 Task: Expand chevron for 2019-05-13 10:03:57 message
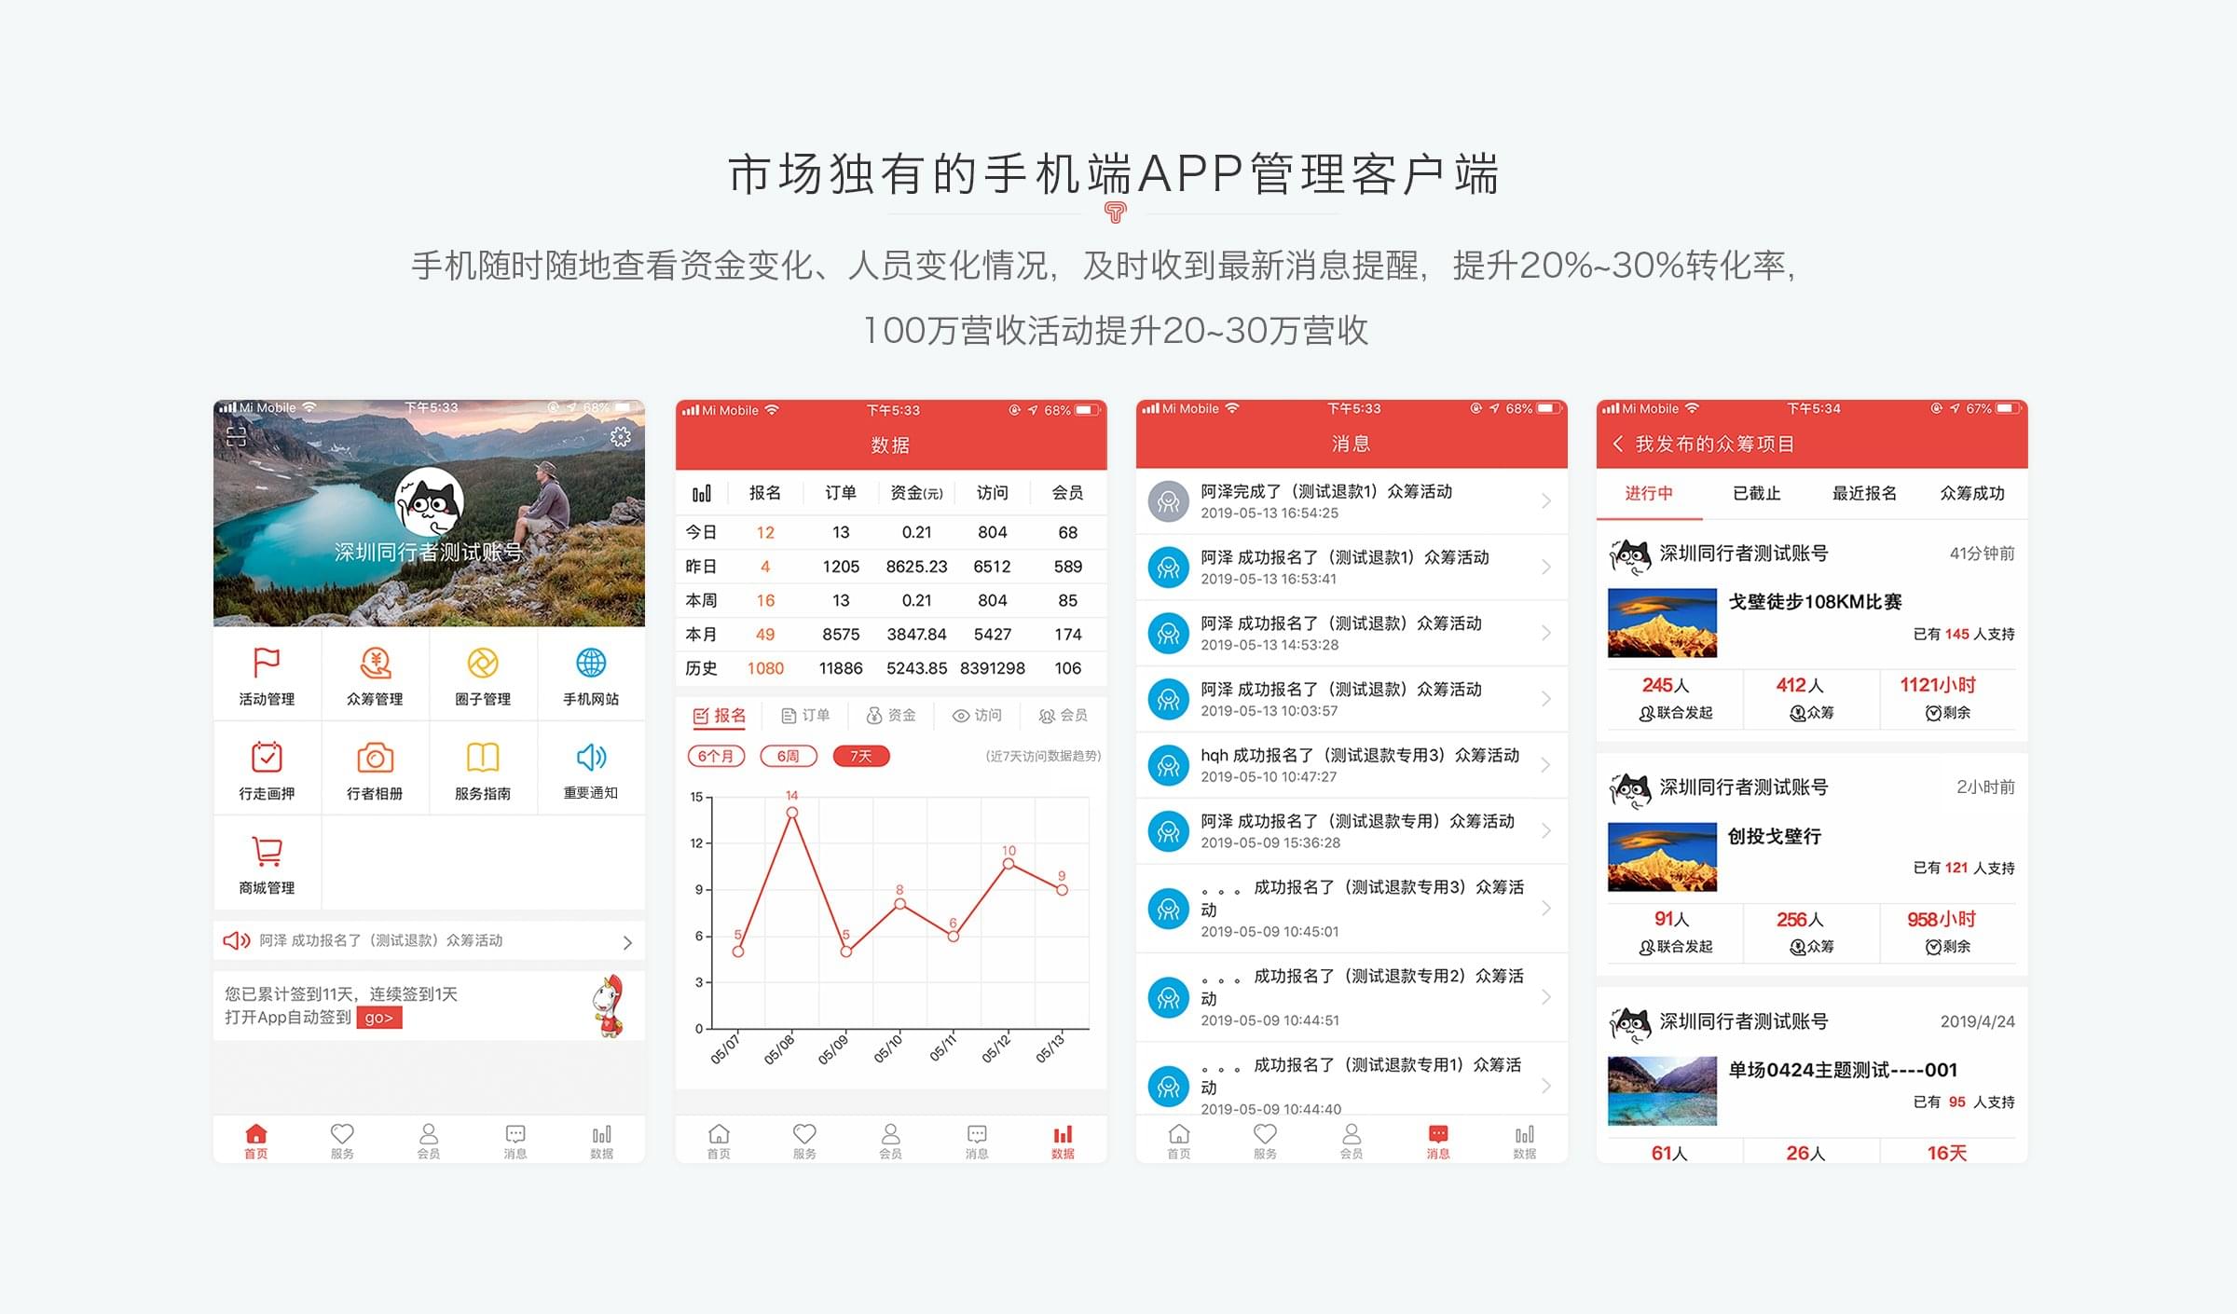pyautogui.click(x=1546, y=699)
